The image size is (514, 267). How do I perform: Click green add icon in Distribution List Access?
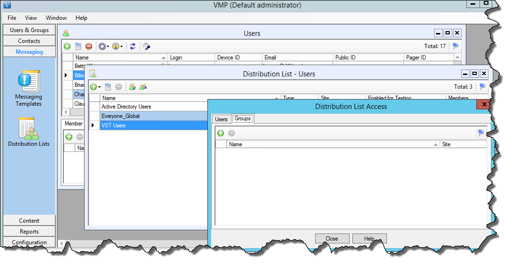221,133
